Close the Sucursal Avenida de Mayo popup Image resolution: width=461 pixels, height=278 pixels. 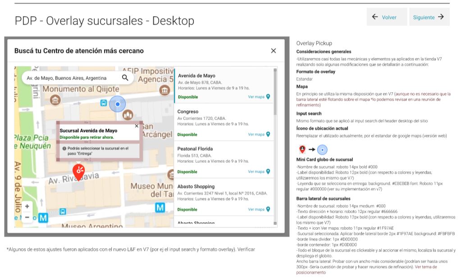(x=137, y=126)
